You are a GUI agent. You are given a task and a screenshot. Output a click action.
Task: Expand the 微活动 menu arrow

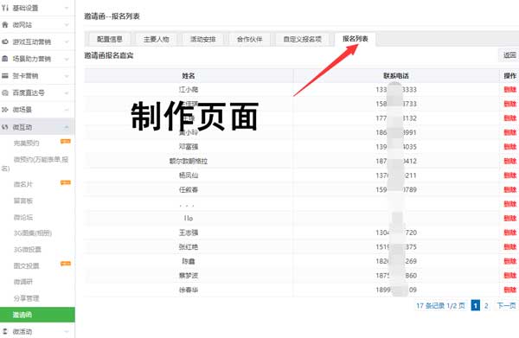[x=67, y=331]
